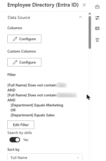106x161 pixels.
Task: Click the '[Department] Equals Marketing' filter line
Action: tap(37, 105)
